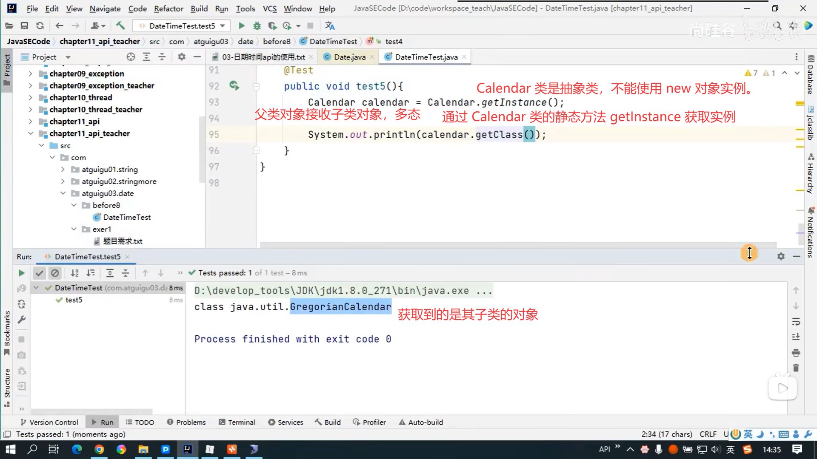This screenshot has width=817, height=459.
Task: Toggle show ignored tests button
Action: [55, 273]
